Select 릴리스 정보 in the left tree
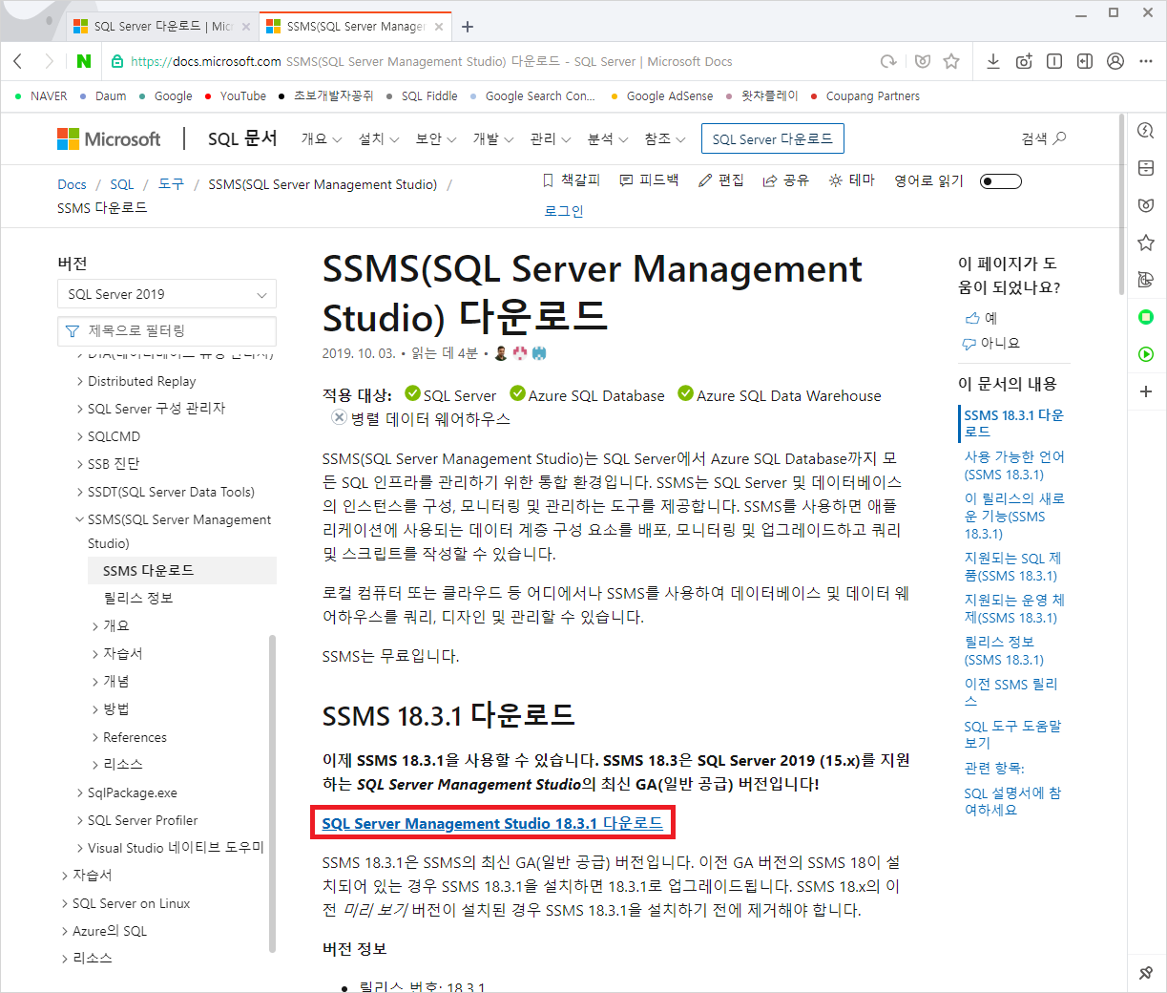The height and width of the screenshot is (993, 1167). pyautogui.click(x=138, y=598)
